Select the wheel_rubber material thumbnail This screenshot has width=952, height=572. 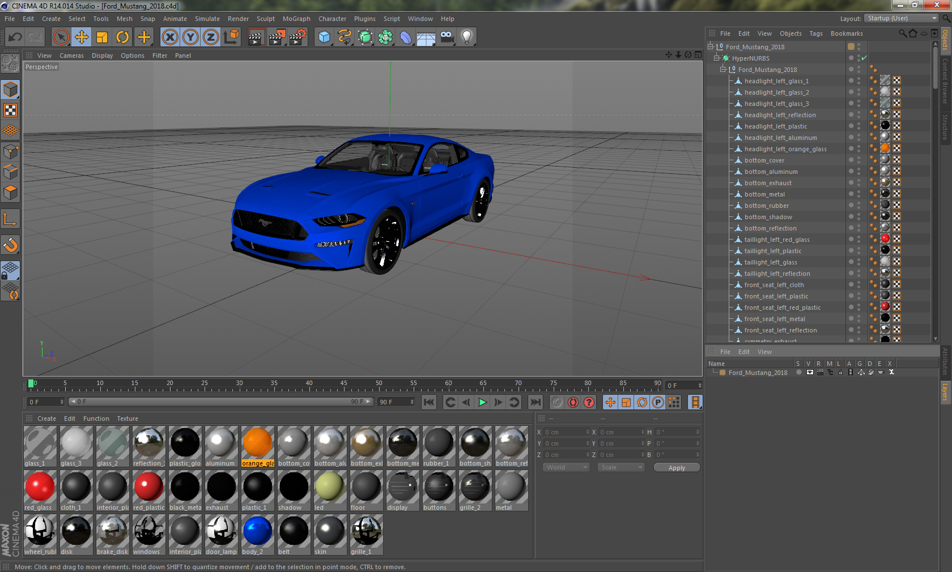(40, 535)
